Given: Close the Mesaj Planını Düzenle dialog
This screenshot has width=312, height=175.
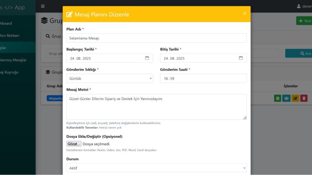Looking at the screenshot, I should [245, 13].
